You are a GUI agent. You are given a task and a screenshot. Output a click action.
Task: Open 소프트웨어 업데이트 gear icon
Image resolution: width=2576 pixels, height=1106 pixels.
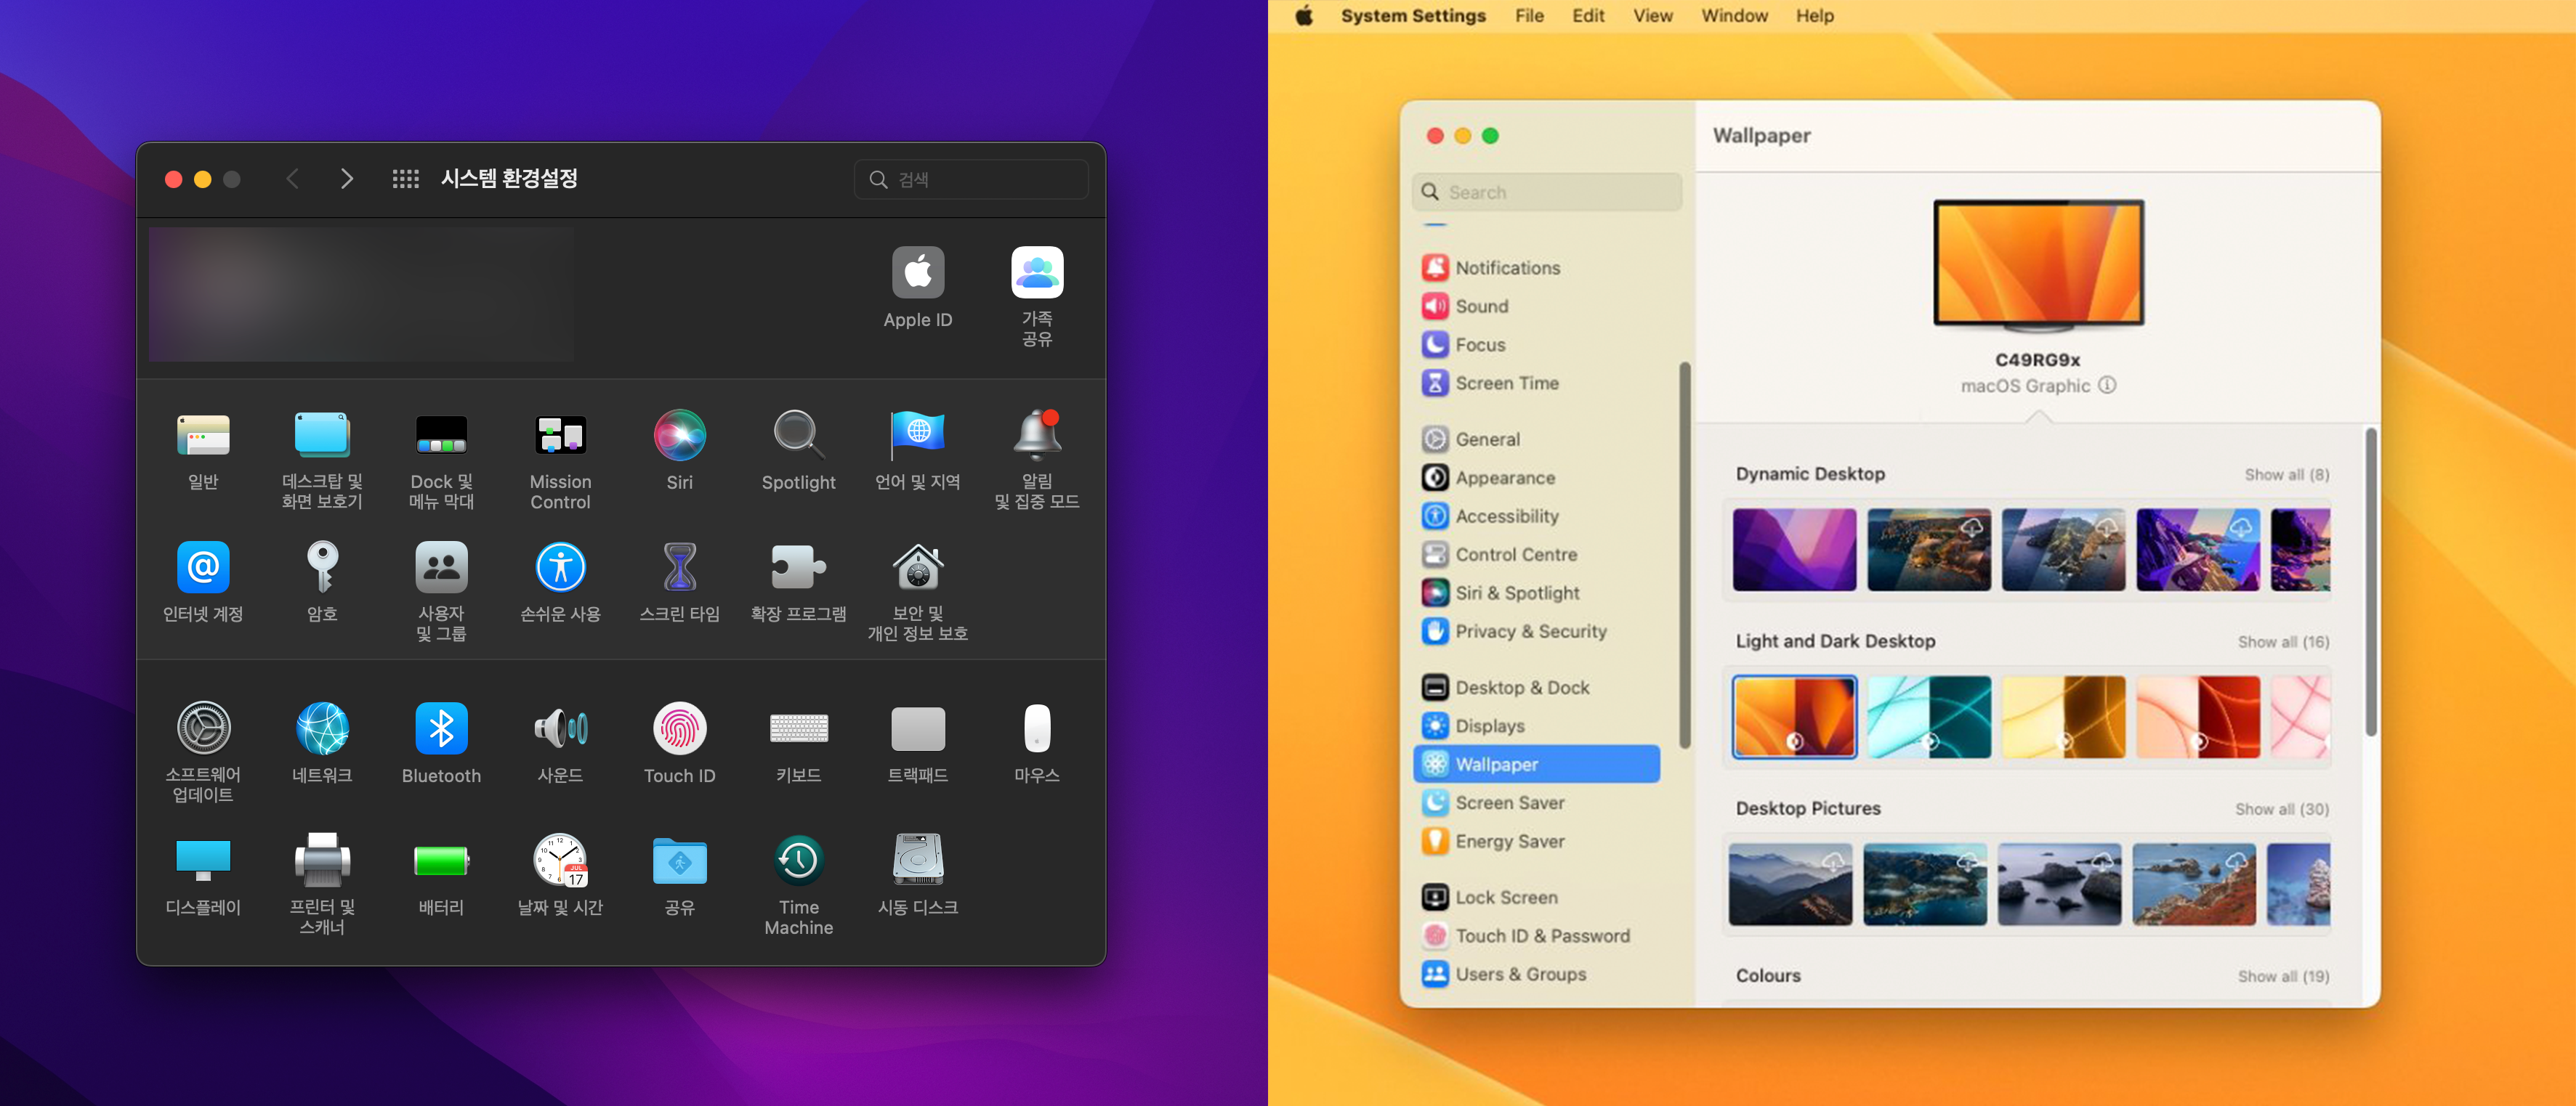pos(203,728)
